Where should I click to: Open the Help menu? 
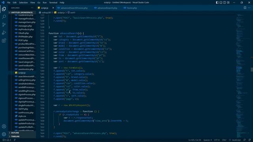pyautogui.click(x=62, y=3)
